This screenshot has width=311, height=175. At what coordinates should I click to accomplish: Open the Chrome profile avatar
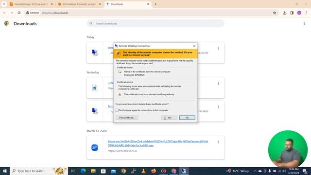click(x=299, y=13)
